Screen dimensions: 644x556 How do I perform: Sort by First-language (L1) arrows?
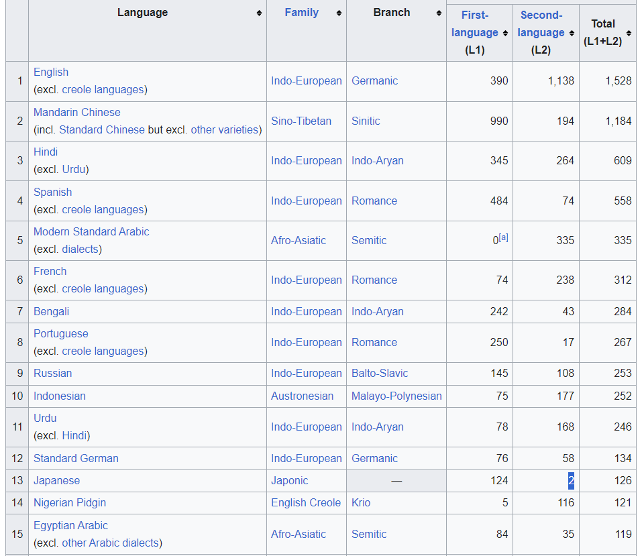point(505,34)
